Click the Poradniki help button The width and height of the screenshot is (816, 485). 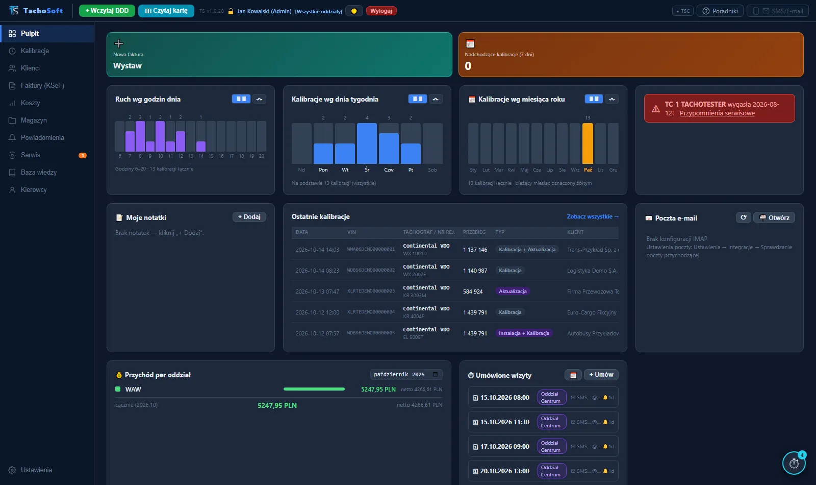tap(720, 11)
